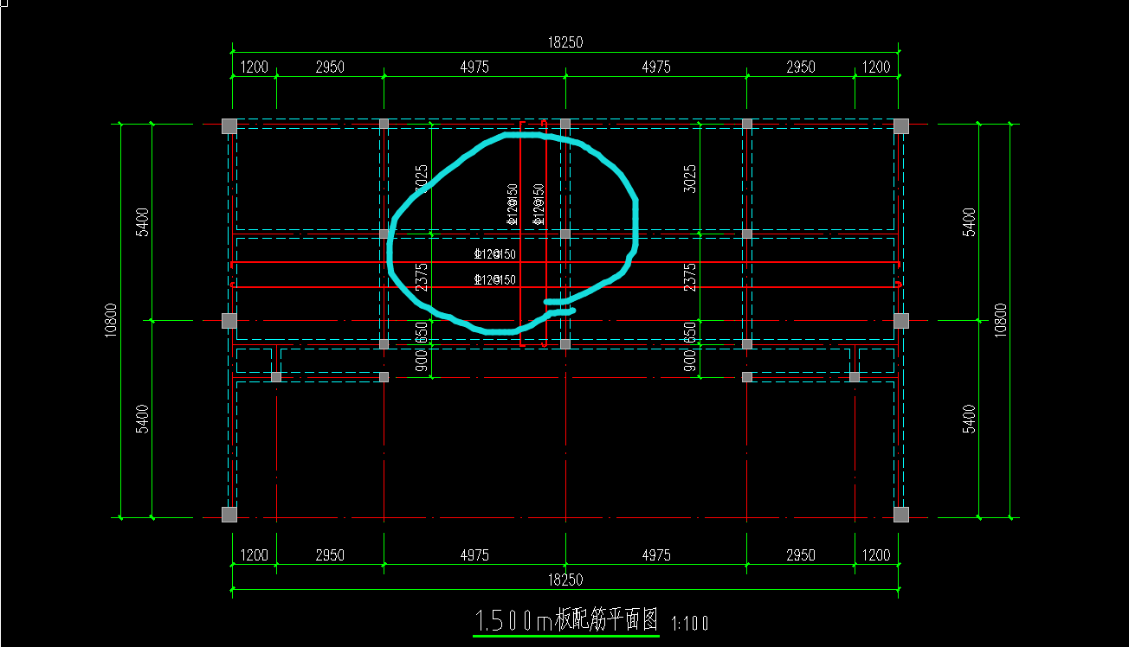This screenshot has height=647, width=1129.
Task: Click the 900 dimension in the right bay
Action: tap(689, 360)
